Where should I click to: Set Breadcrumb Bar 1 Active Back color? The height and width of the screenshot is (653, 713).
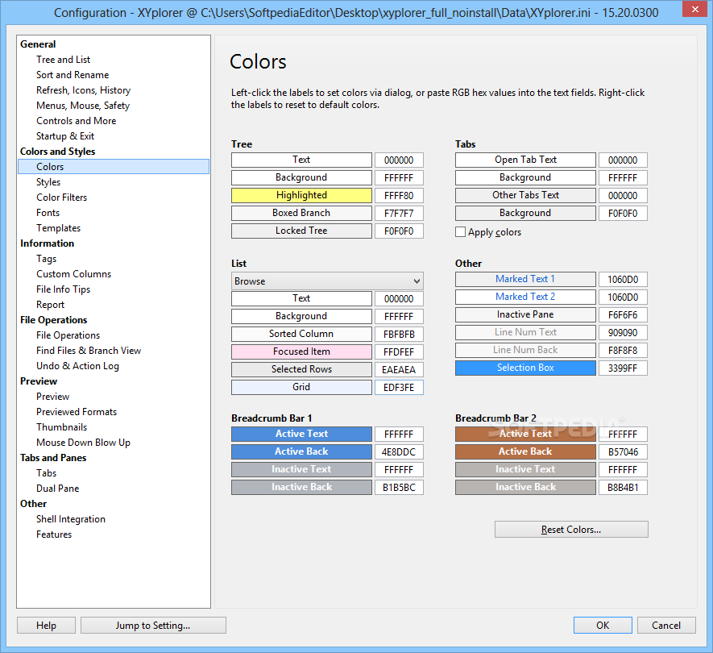pos(301,451)
